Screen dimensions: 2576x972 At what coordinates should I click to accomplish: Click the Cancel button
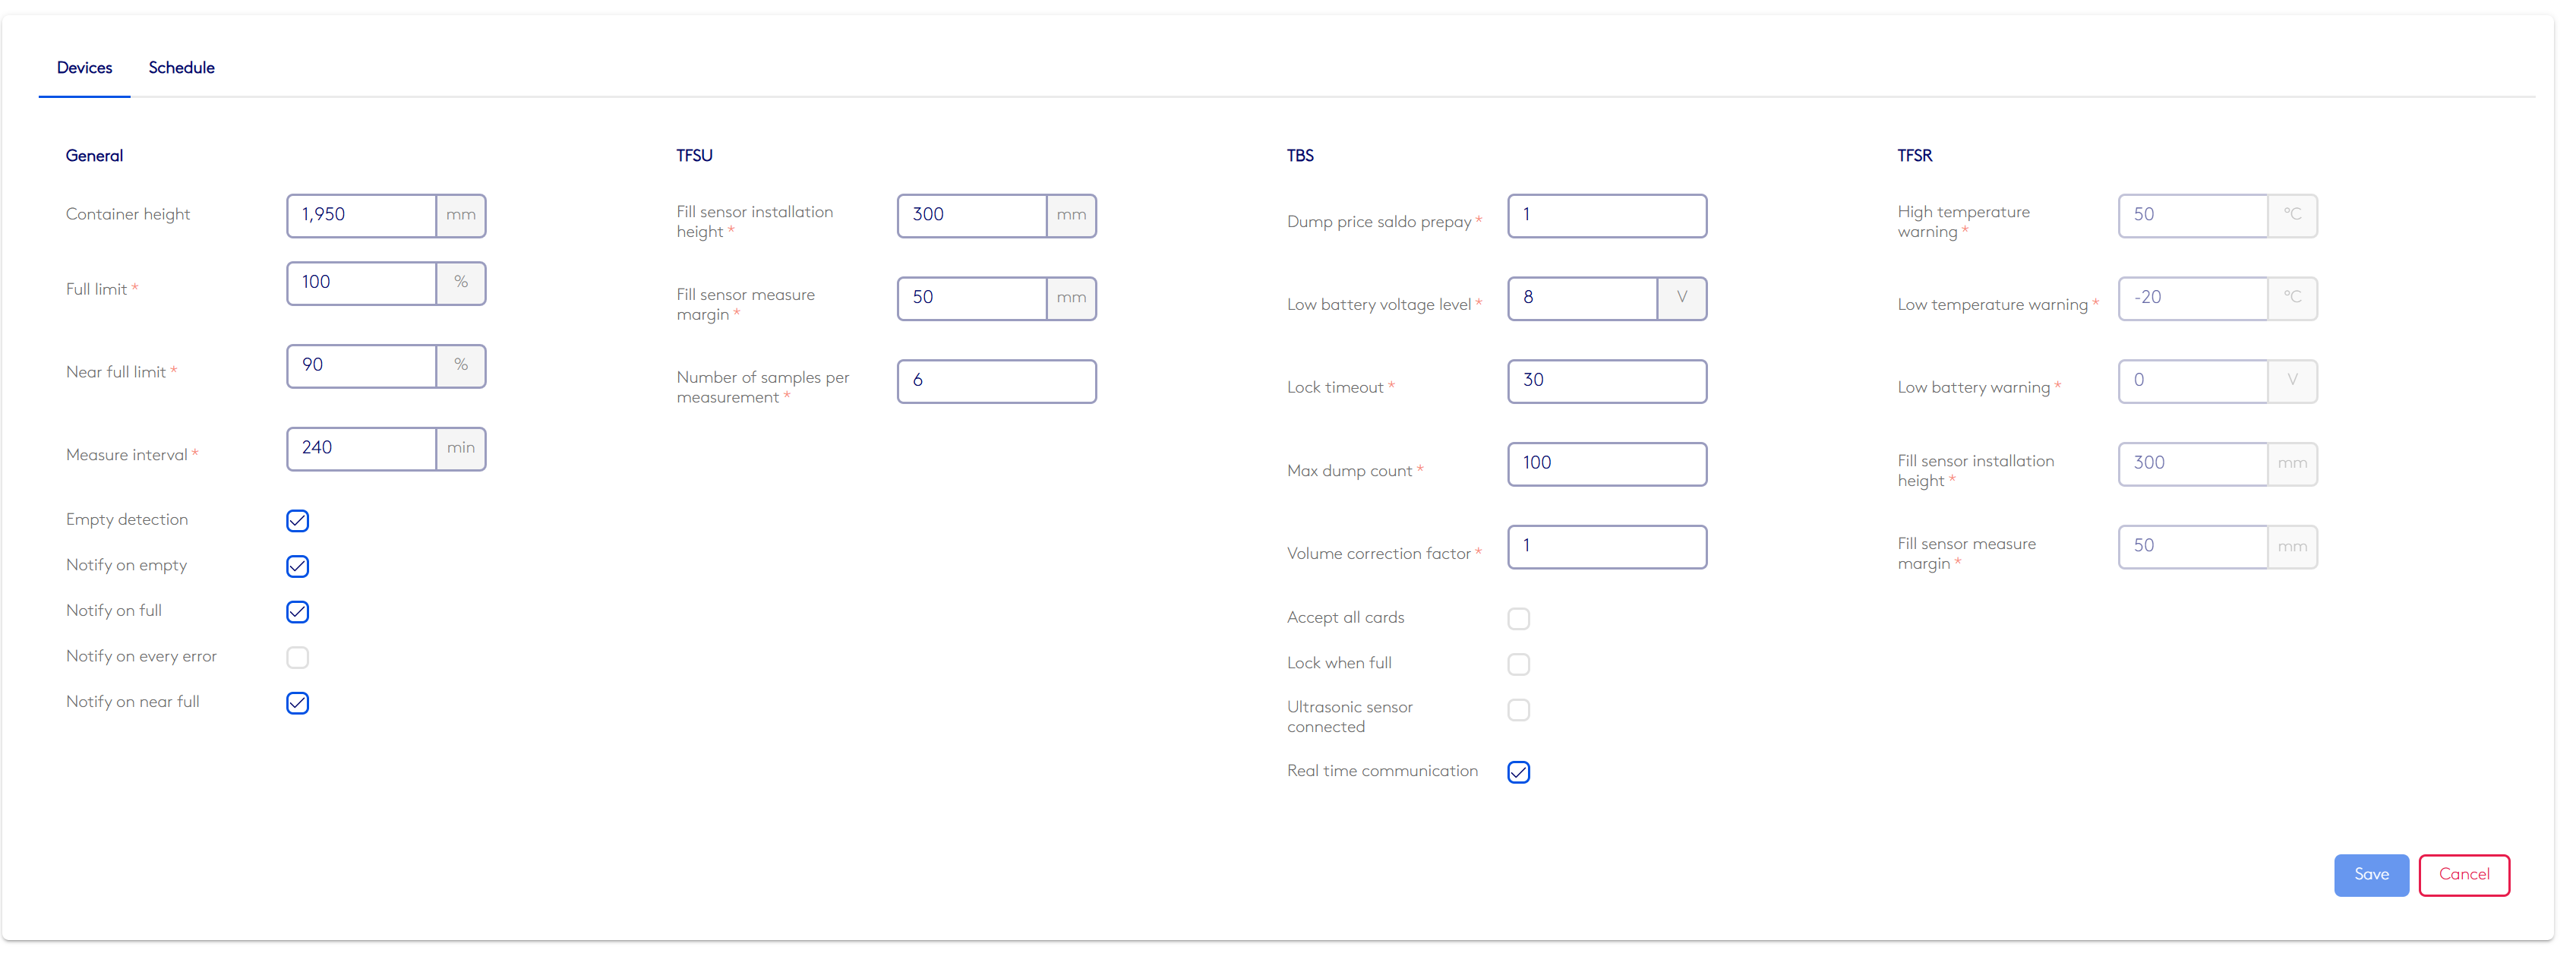click(2463, 875)
